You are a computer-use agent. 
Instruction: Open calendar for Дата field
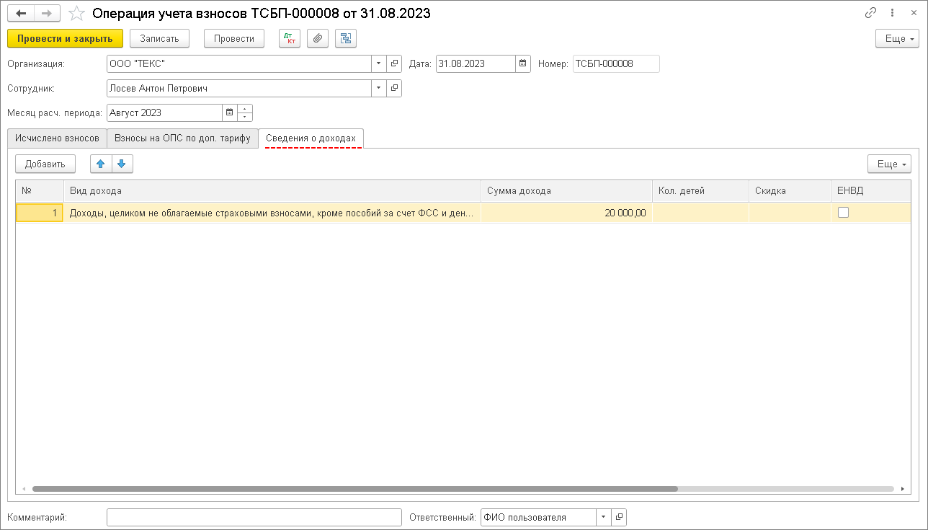(x=523, y=63)
